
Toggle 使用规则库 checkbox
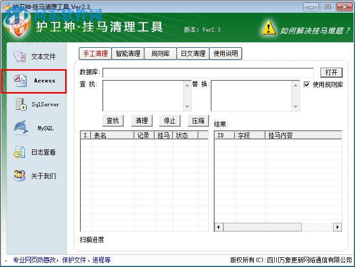click(x=306, y=84)
